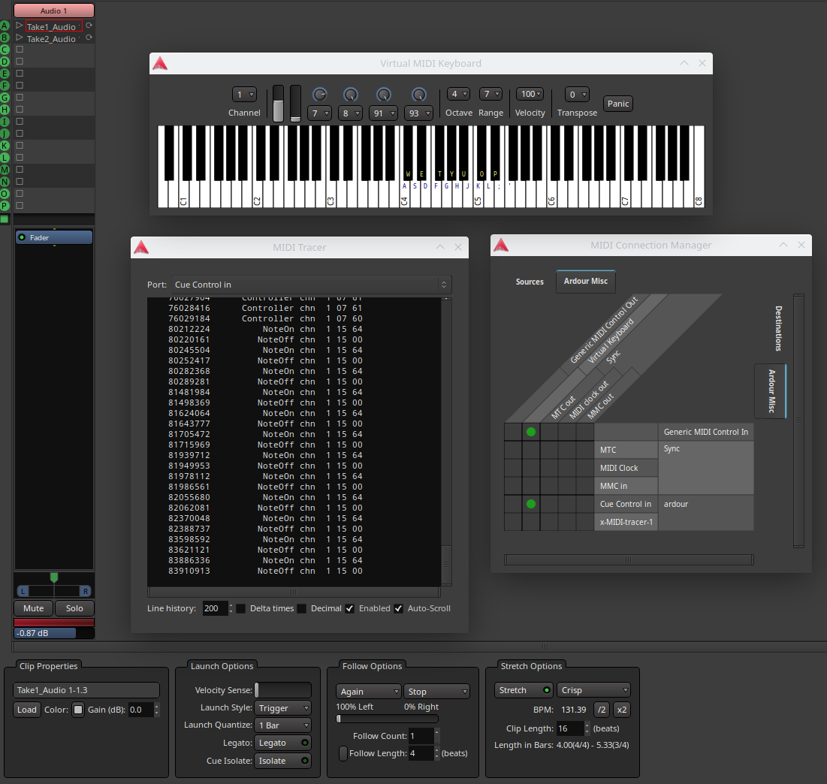Open the Crisp stretch mode dropdown
Screen dimensions: 827x784
point(594,690)
